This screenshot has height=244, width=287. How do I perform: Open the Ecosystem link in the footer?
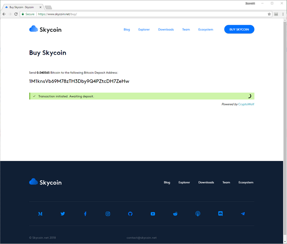tap(246, 182)
